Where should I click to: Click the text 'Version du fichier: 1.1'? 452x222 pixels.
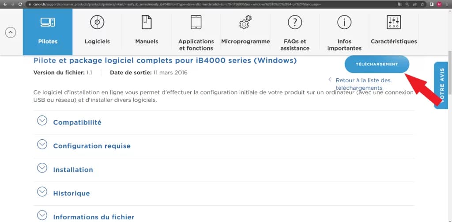click(63, 73)
